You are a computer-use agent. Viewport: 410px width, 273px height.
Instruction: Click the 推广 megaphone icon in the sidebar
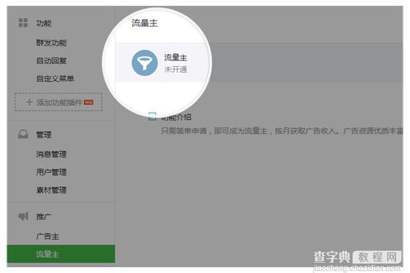coord(24,216)
